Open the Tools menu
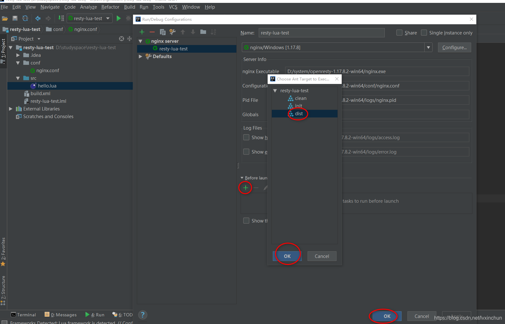Screen dimensions: 505x324 point(159,7)
